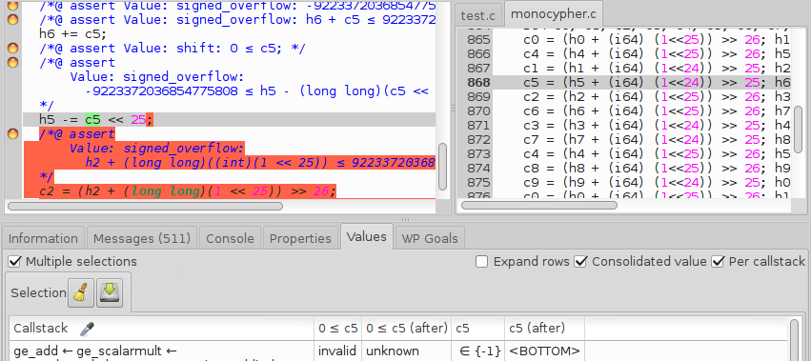Click the orange status bullet beside 'shift: 0 ≤ c5' assert

coord(13,49)
